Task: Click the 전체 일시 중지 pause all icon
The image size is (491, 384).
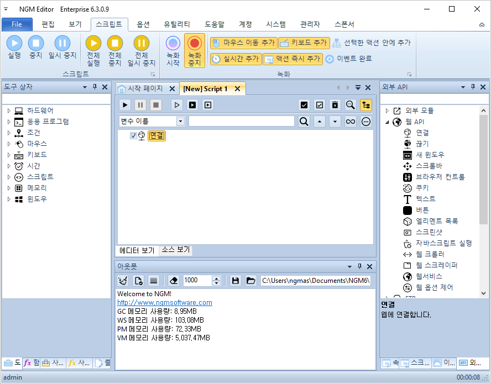Action: coord(142,43)
